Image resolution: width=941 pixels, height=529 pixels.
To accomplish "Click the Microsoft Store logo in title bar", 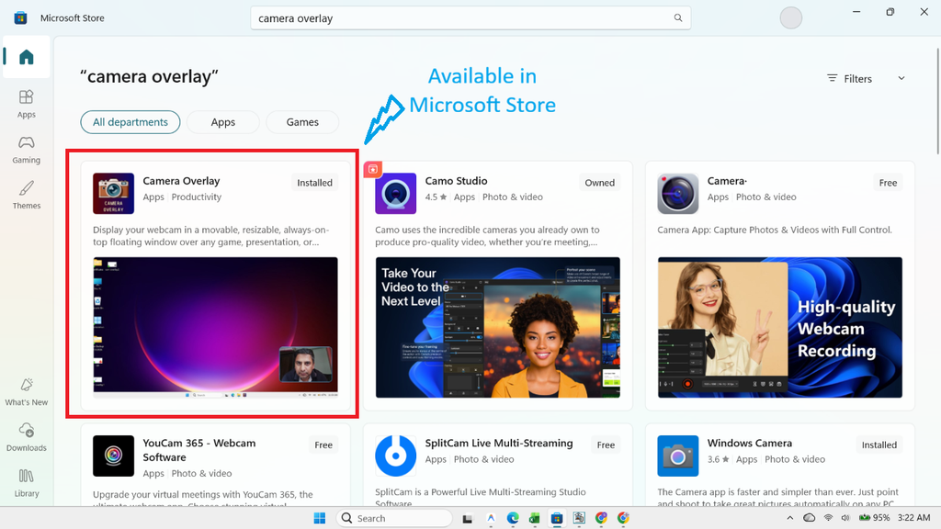I will point(20,18).
